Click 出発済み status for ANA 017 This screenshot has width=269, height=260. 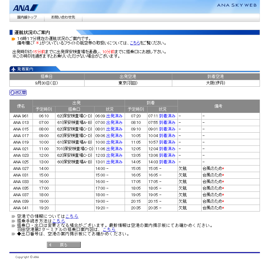(x=114, y=136)
